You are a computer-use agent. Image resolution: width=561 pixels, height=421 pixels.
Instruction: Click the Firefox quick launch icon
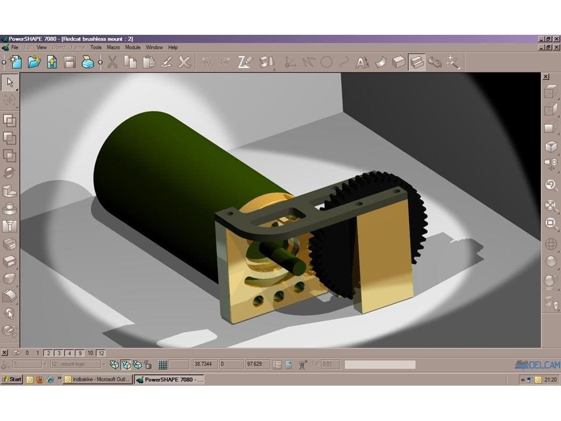click(39, 379)
